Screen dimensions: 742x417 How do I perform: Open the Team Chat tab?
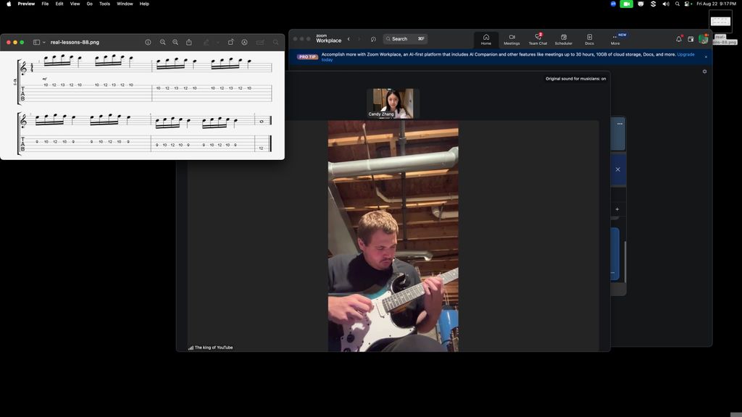[x=538, y=39]
